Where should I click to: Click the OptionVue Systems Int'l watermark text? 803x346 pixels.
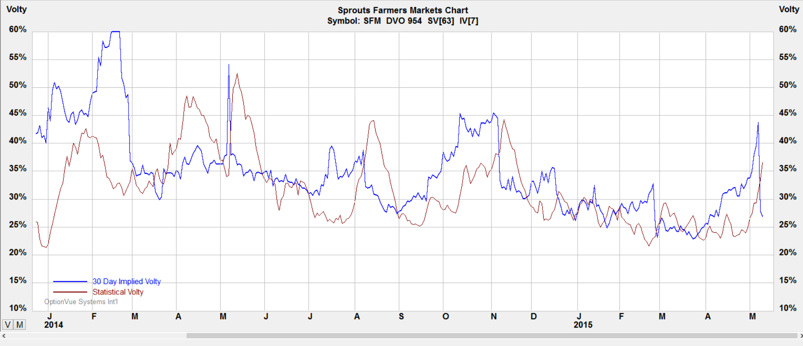[x=81, y=302]
